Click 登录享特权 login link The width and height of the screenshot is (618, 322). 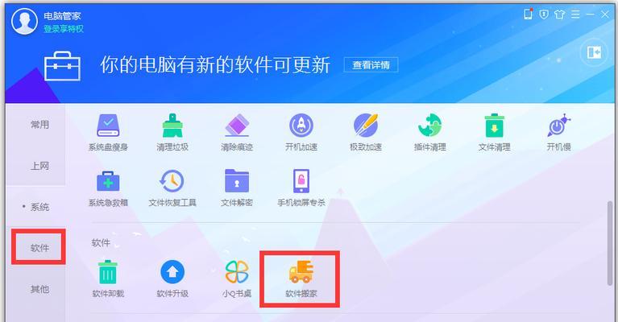pos(63,29)
